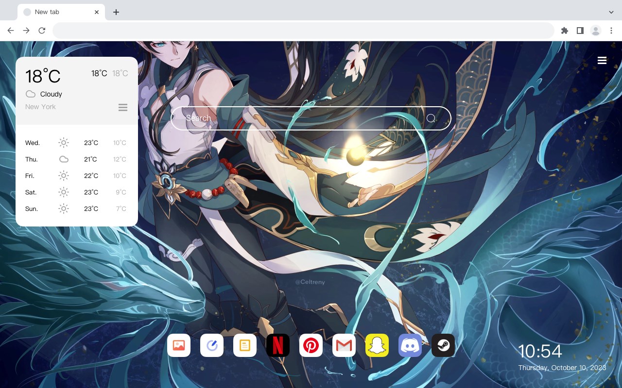Open the Gmail shortcut
Image resolution: width=622 pixels, height=388 pixels.
click(344, 345)
